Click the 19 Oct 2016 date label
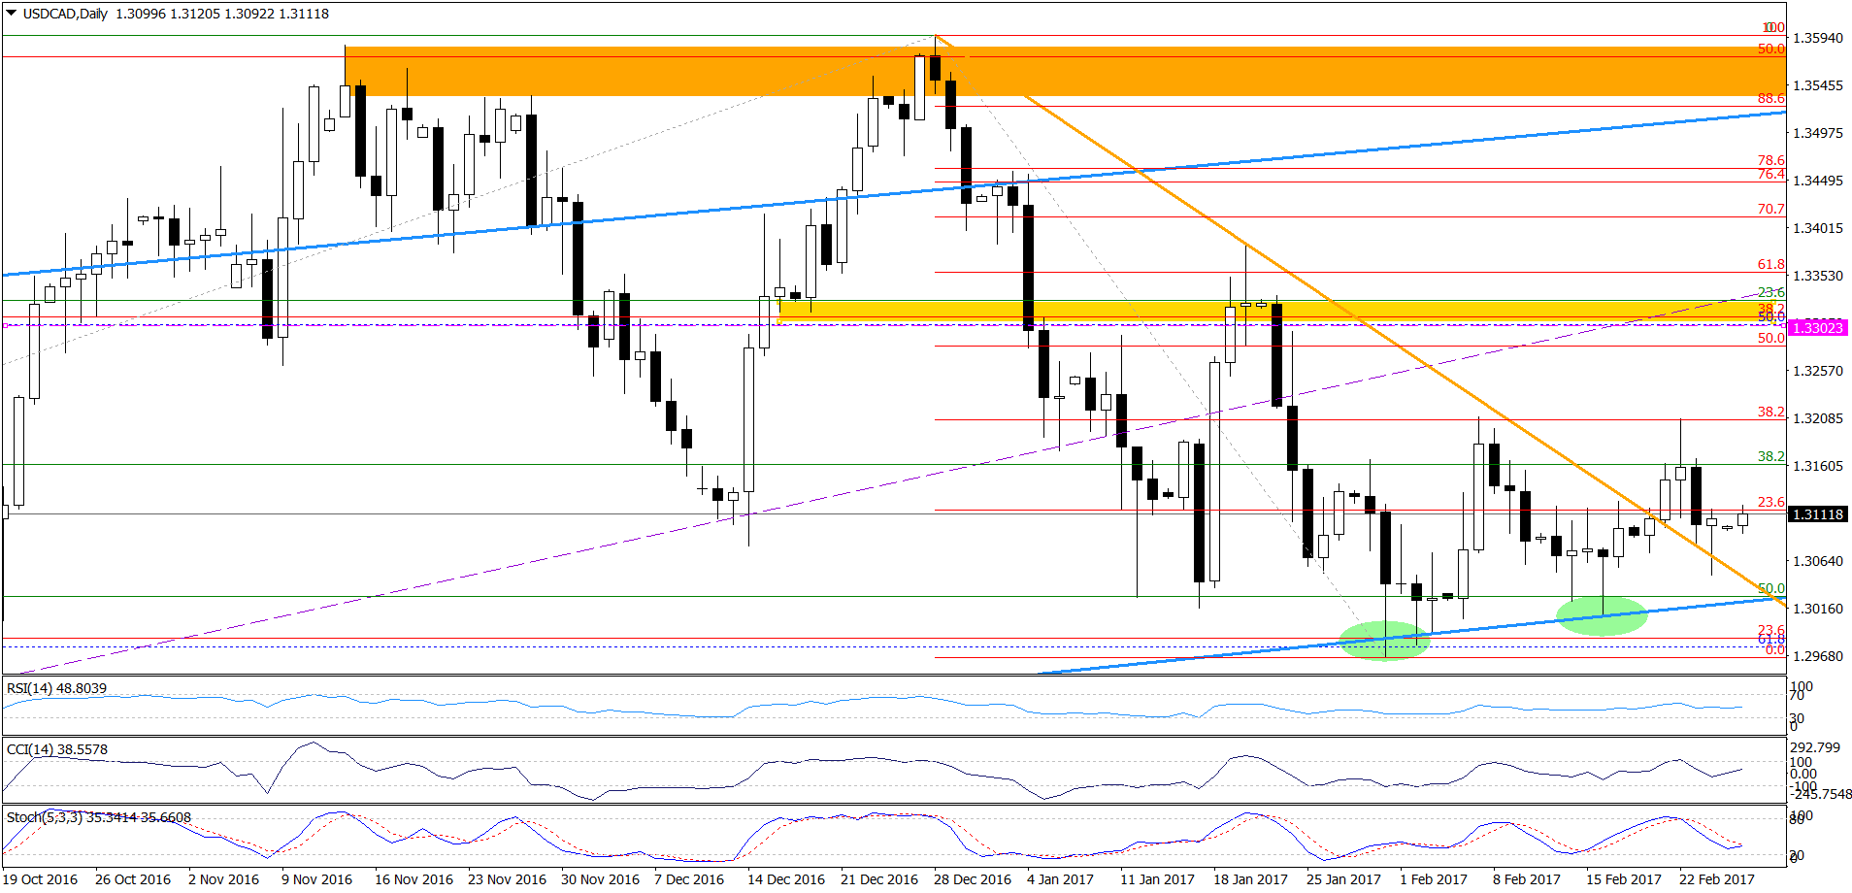Viewport: 1852px width, 893px height. [40, 879]
